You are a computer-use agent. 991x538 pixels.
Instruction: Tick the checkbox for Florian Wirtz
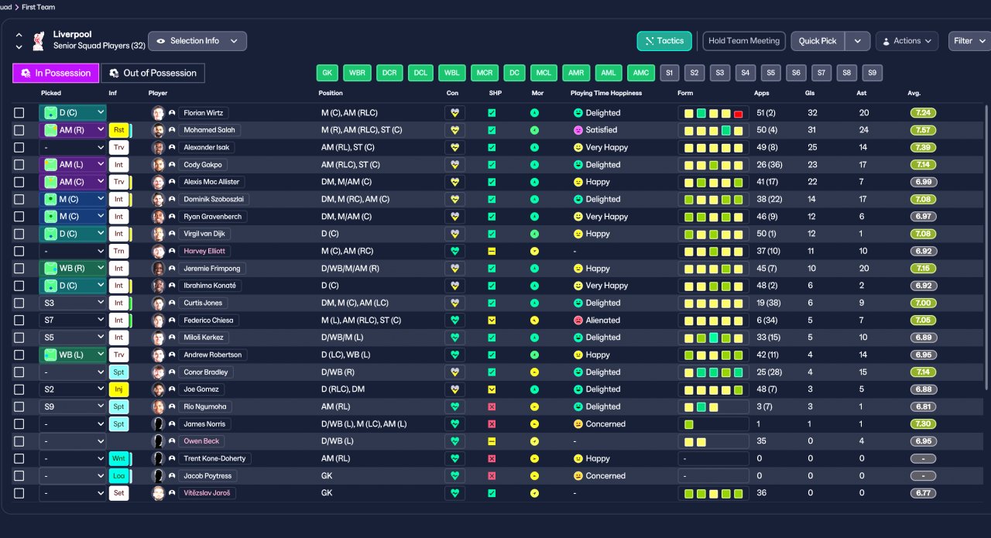(x=19, y=113)
